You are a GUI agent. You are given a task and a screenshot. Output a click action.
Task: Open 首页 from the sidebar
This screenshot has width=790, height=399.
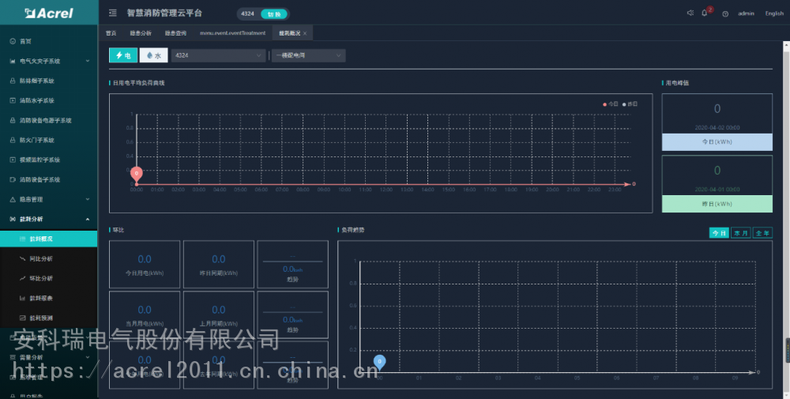[26, 41]
